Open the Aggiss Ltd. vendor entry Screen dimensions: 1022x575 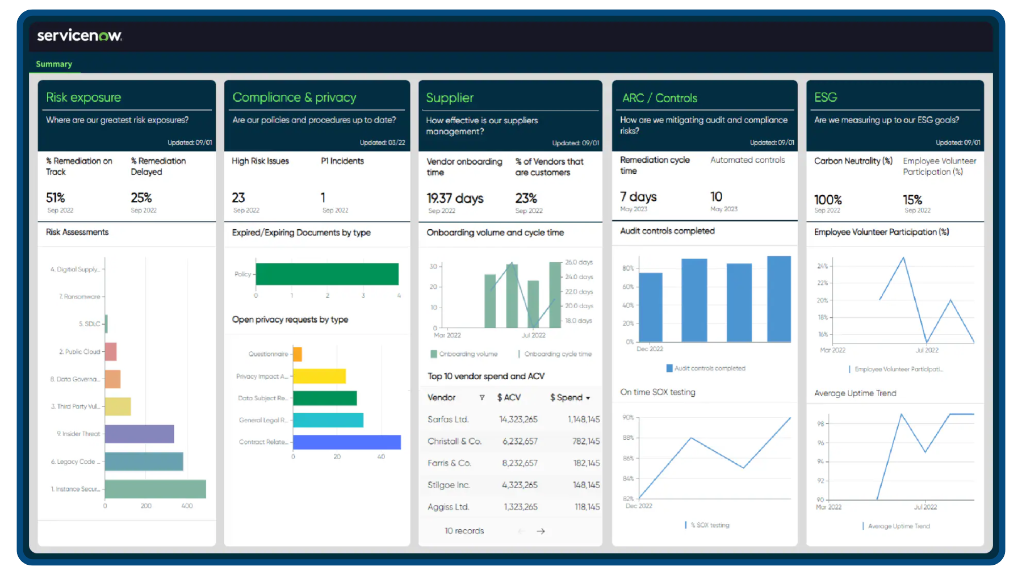pos(448,506)
